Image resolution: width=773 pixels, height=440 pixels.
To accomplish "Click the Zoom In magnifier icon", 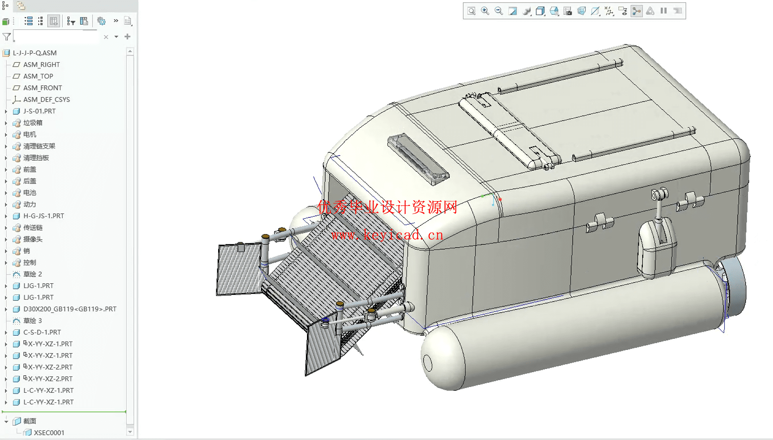I will pyautogui.click(x=485, y=11).
